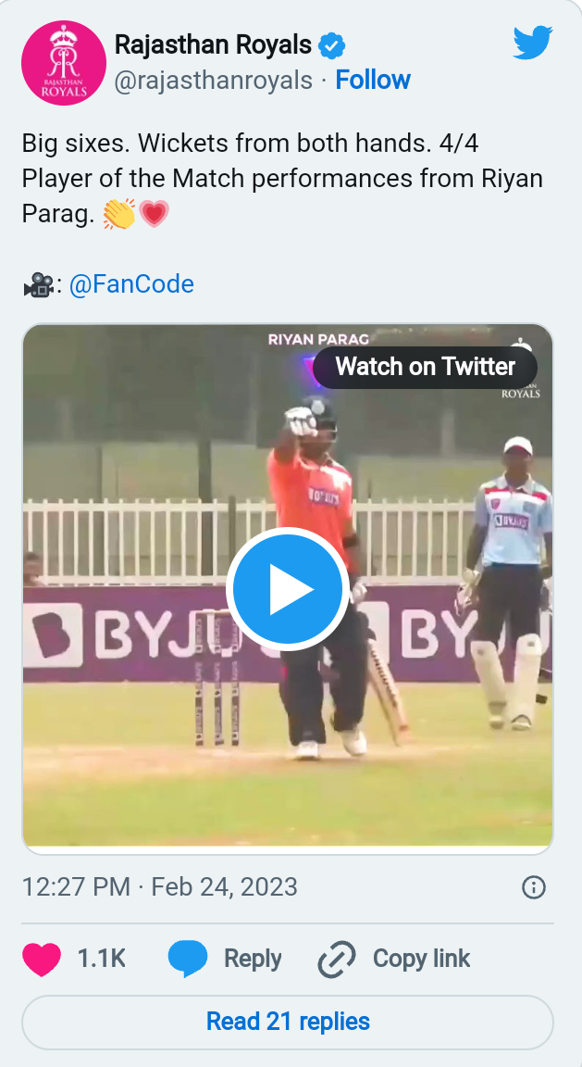Select the Copy link text
582x1067 pixels.
point(421,959)
